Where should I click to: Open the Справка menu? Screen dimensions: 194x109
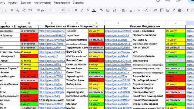tap(78, 3)
